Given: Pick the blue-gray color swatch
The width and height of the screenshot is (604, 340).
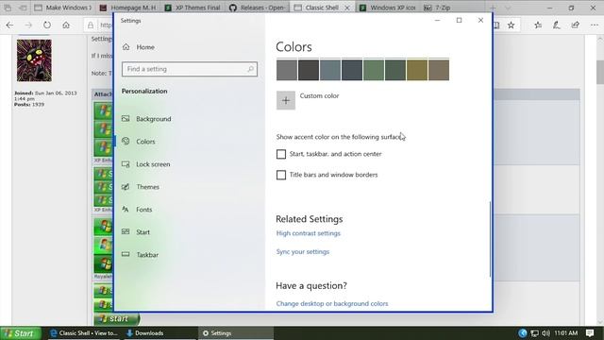Looking at the screenshot, I should (330, 70).
